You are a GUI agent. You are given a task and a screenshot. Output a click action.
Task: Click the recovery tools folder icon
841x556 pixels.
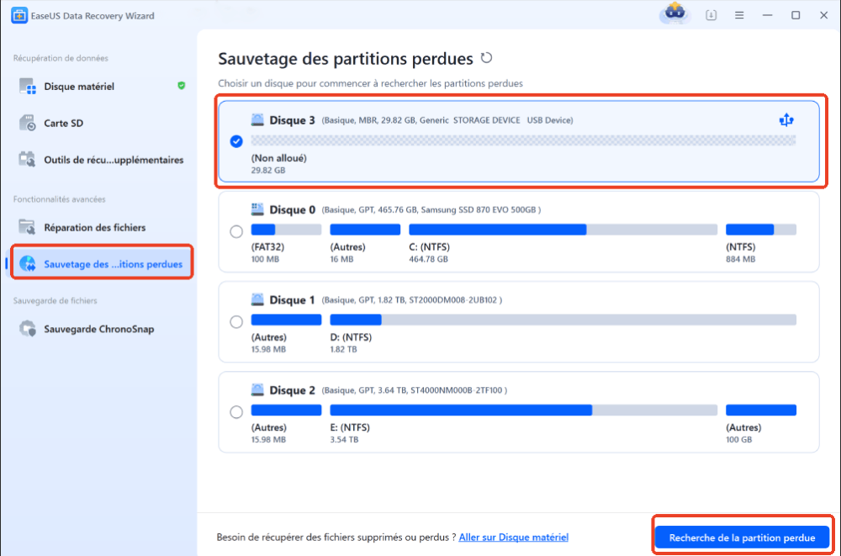(28, 159)
